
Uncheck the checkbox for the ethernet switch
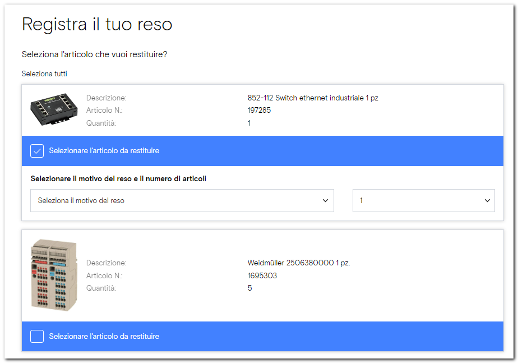pyautogui.click(x=37, y=151)
